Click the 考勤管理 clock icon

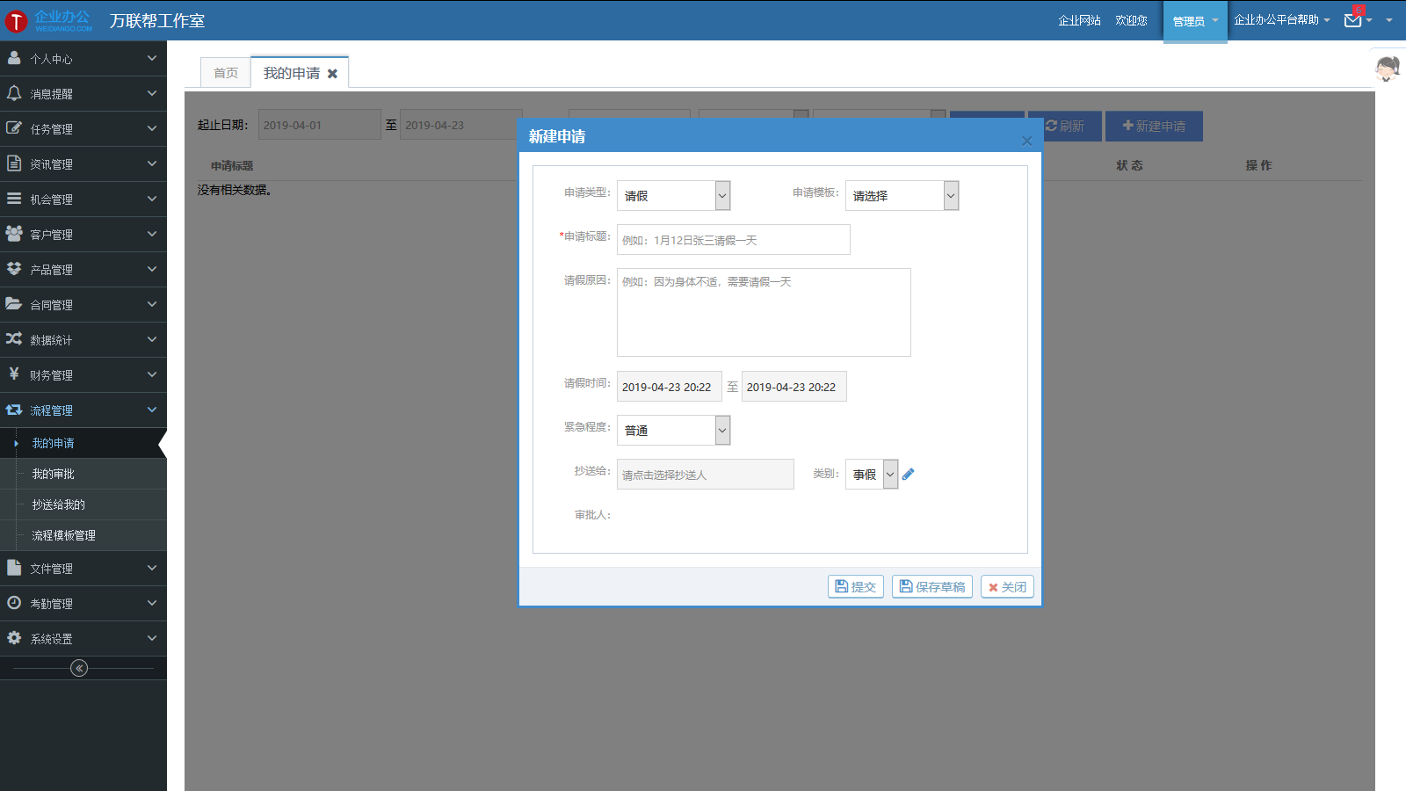pyautogui.click(x=14, y=603)
